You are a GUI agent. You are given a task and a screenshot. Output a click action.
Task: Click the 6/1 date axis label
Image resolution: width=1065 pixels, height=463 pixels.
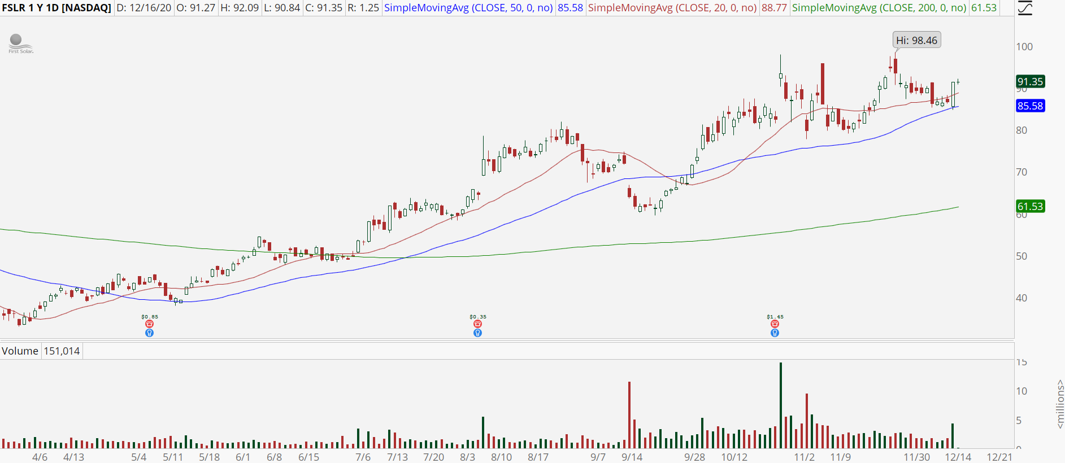pyautogui.click(x=243, y=457)
